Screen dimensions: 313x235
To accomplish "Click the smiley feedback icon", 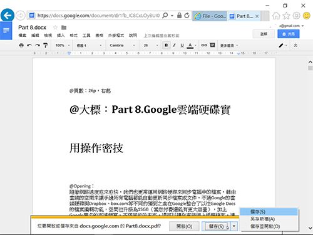I will 307,16.
